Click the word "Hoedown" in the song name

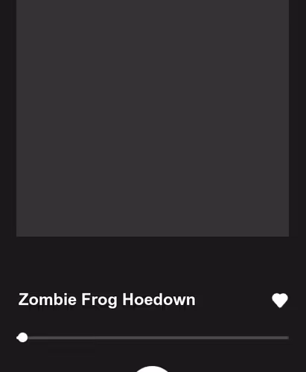[x=159, y=299]
